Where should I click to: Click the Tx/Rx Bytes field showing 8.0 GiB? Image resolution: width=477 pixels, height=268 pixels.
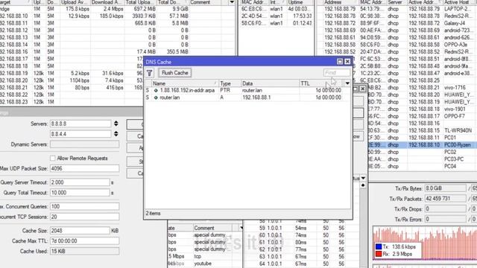point(446,188)
